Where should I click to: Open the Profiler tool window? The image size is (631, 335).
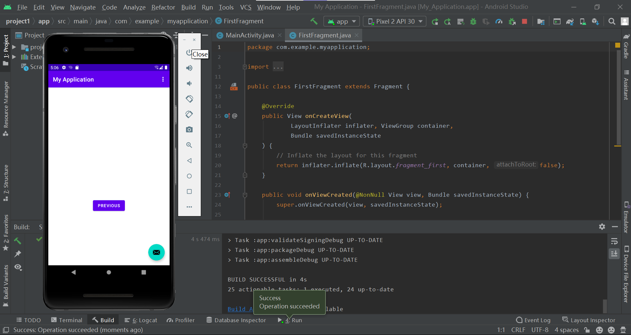(x=181, y=320)
